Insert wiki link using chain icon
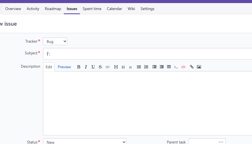This screenshot has height=144, width=252. point(191,67)
